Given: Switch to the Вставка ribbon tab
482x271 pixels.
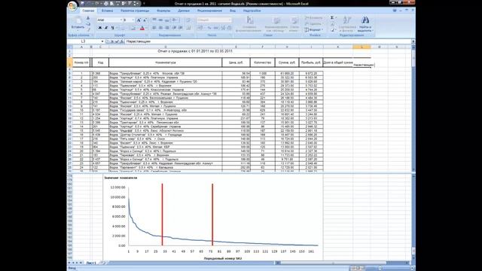Looking at the screenshot, I should tap(107, 11).
